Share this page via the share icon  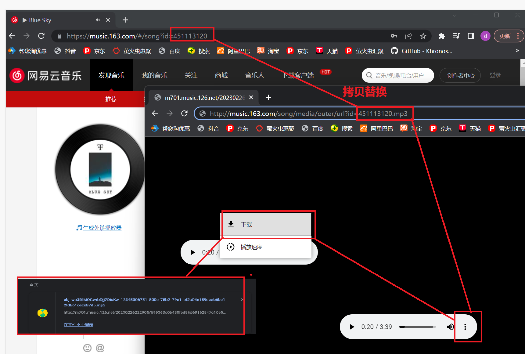[408, 36]
